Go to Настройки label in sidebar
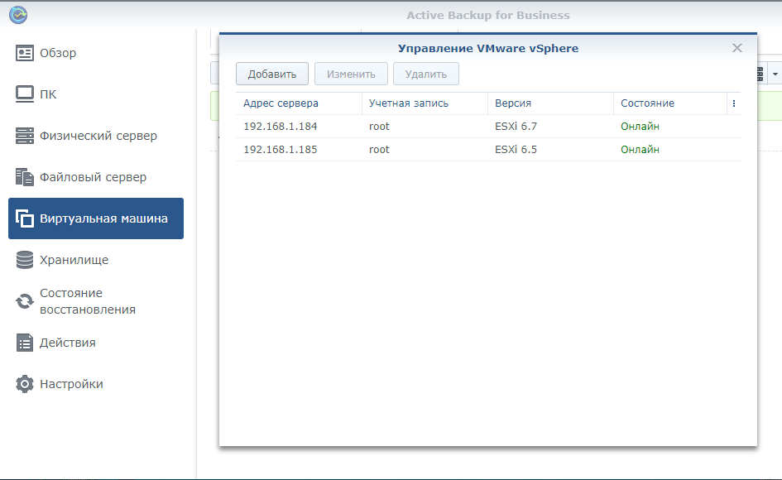 (71, 384)
